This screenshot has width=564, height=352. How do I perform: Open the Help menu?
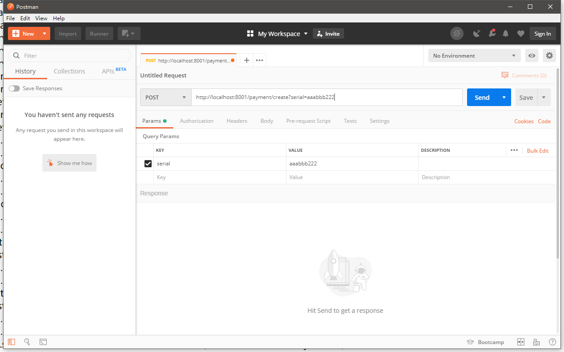point(59,18)
